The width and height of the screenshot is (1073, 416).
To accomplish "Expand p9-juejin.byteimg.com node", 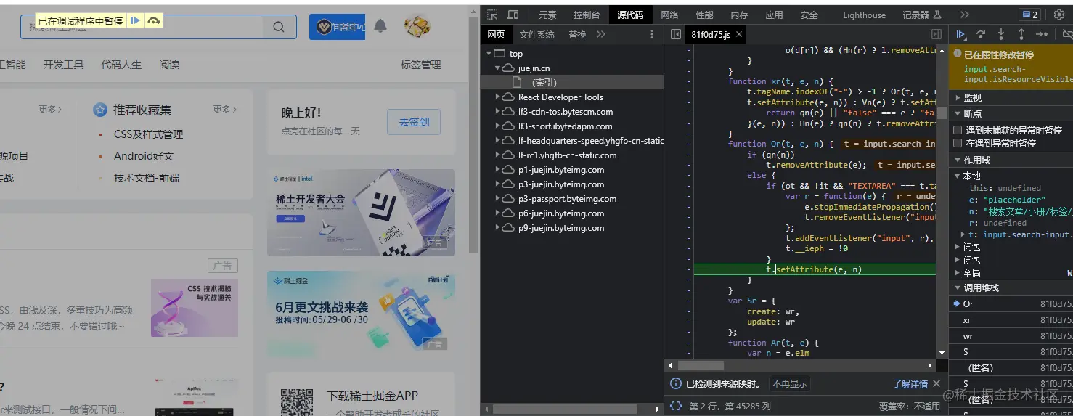I will click(498, 228).
